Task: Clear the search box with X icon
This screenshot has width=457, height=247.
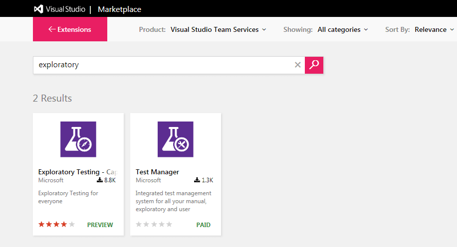Action: (x=297, y=65)
